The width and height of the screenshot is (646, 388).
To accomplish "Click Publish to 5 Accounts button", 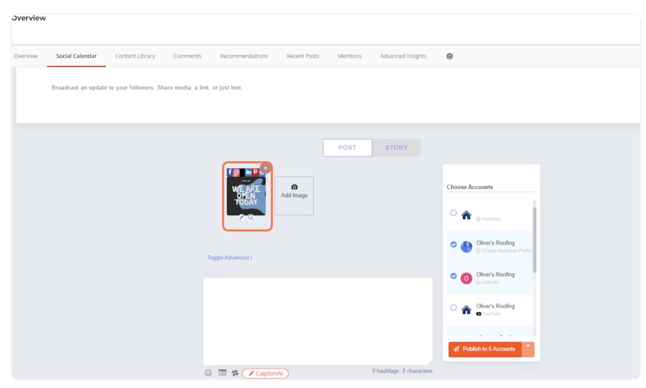I will pos(485,349).
